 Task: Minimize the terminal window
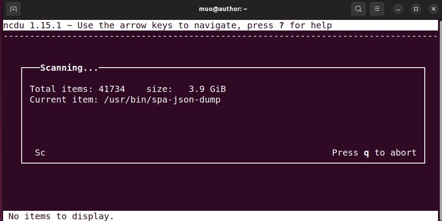398,9
